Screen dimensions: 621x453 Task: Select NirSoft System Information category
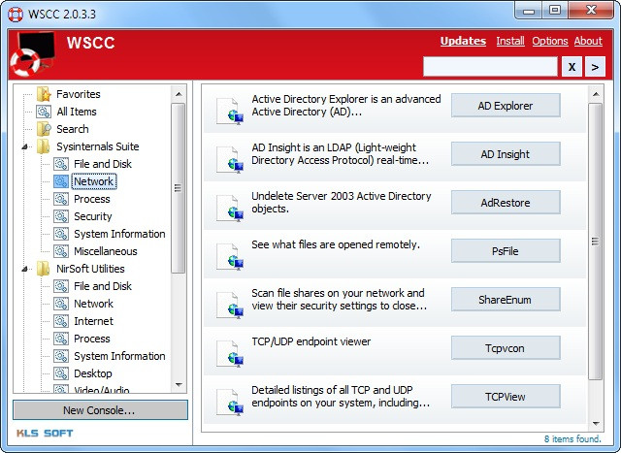tap(119, 356)
